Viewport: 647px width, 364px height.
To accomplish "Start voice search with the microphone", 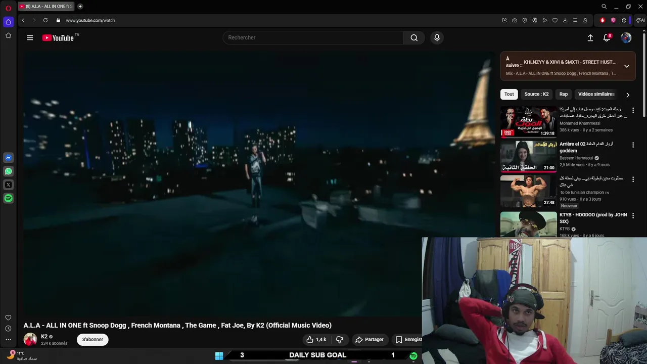I will (437, 38).
